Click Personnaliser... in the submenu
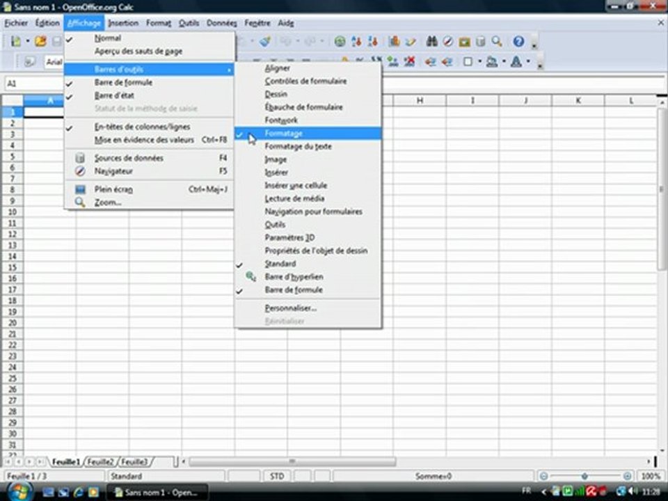The image size is (668, 501). click(x=308, y=308)
